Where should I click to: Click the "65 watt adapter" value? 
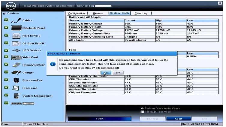pos(135,40)
